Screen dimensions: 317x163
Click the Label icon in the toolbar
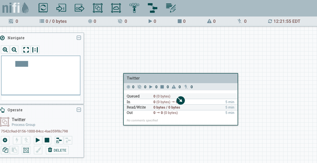pos(171,7)
